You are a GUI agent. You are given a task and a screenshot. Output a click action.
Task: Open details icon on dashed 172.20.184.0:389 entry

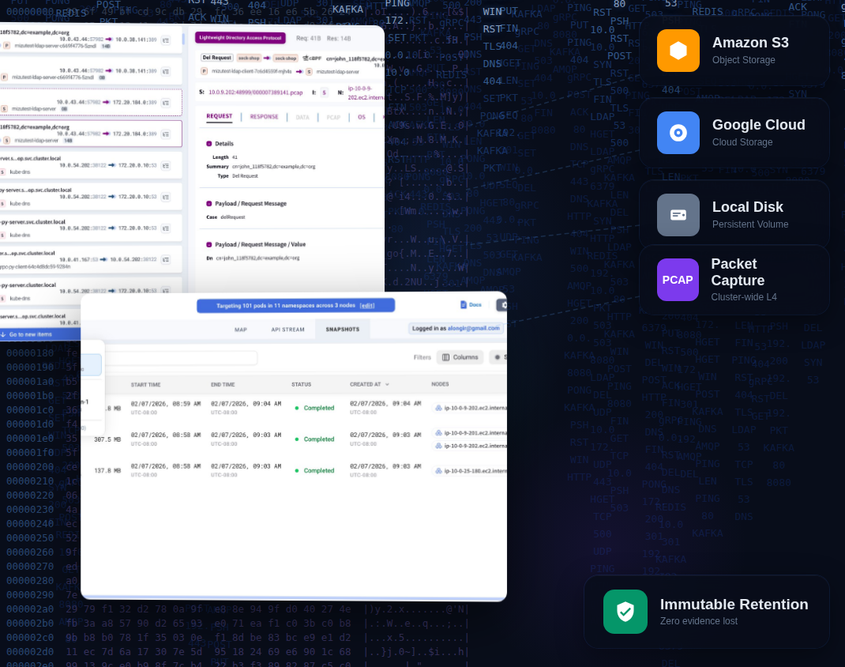166,103
